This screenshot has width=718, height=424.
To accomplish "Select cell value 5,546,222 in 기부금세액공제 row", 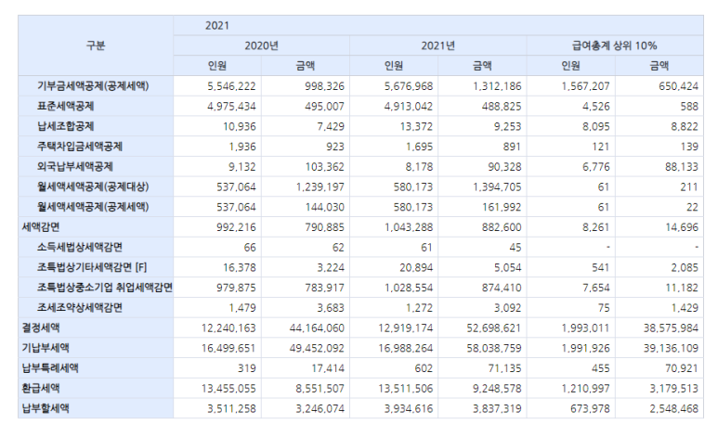I will [x=231, y=86].
